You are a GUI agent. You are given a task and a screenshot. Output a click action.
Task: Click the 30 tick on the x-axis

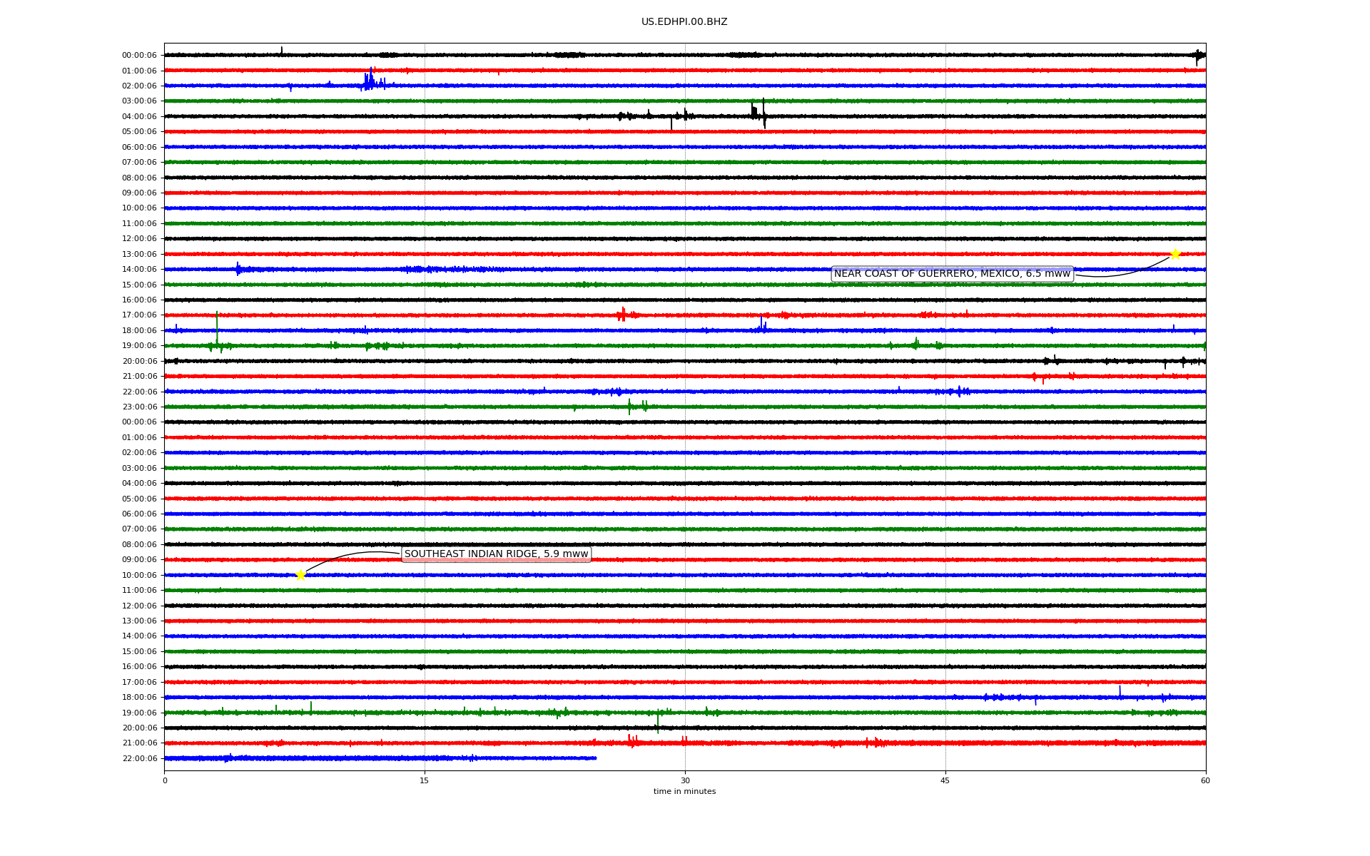pyautogui.click(x=685, y=780)
